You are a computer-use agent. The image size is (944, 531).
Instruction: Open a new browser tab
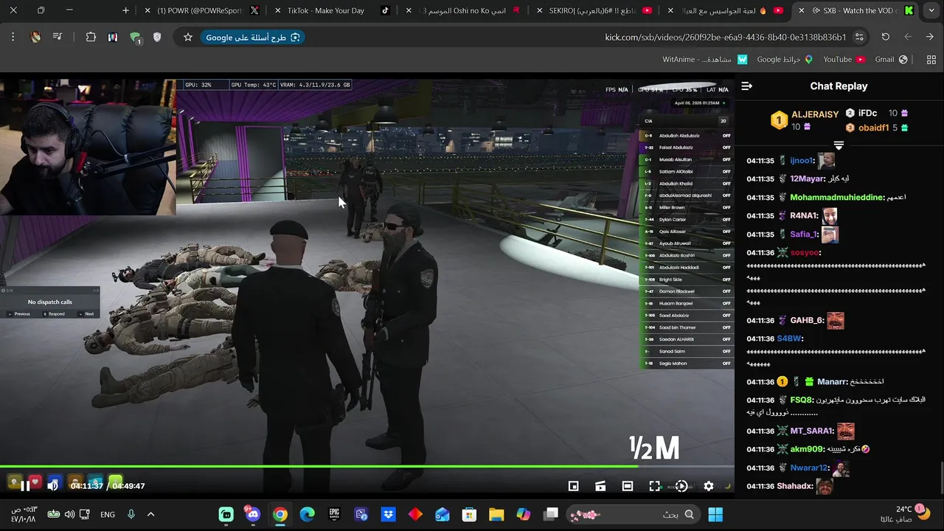[125, 10]
